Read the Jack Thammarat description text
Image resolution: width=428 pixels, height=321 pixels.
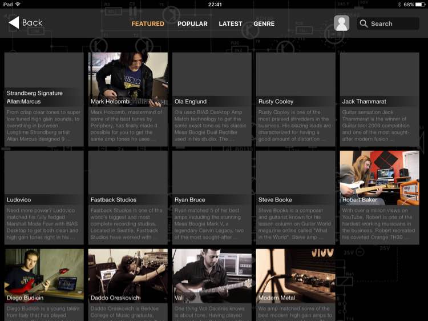tap(376, 126)
